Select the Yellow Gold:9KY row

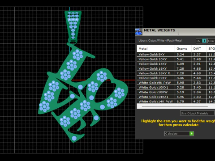(176, 54)
